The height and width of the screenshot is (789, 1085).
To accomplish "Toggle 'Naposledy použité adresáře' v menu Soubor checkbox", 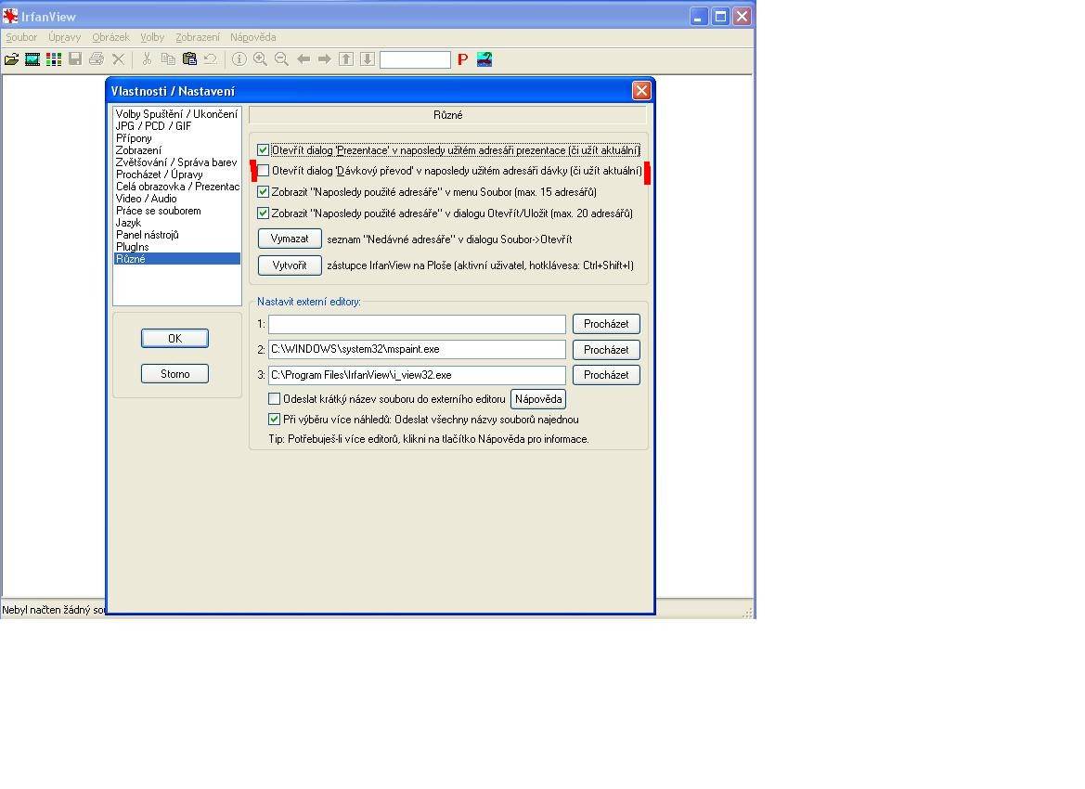I will click(x=263, y=192).
